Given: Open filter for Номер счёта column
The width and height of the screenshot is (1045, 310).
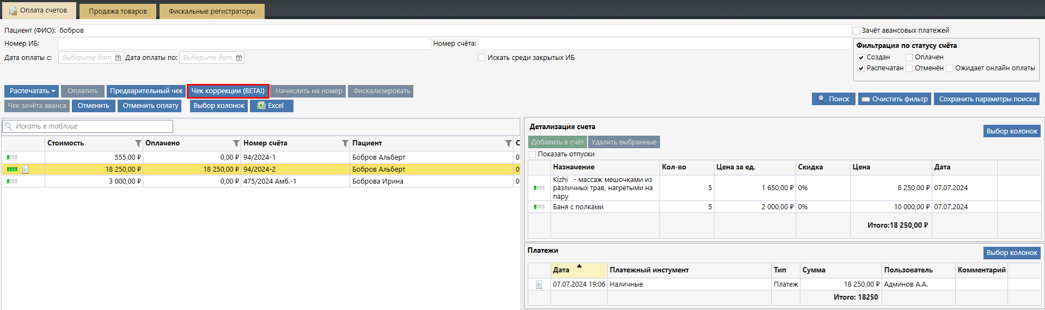Looking at the screenshot, I should tap(345, 143).
